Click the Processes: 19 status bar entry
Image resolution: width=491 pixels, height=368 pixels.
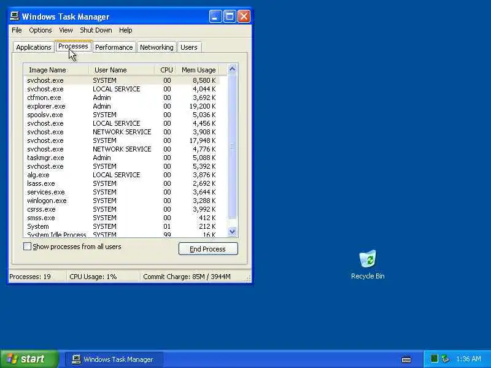click(37, 277)
